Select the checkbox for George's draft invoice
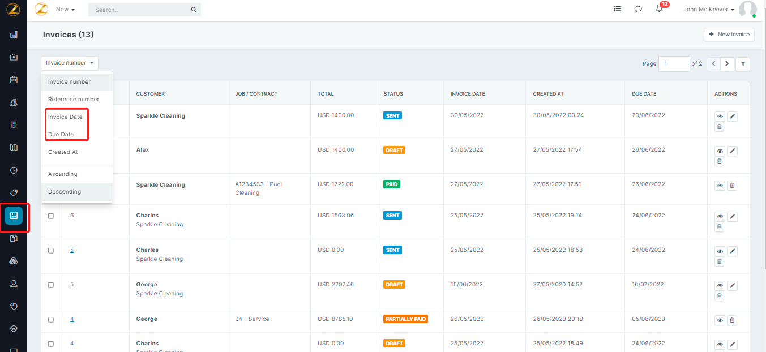The image size is (766, 352). [51, 285]
